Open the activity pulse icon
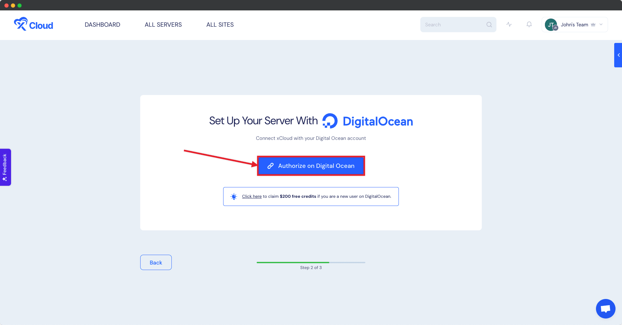This screenshot has width=622, height=325. click(x=509, y=24)
